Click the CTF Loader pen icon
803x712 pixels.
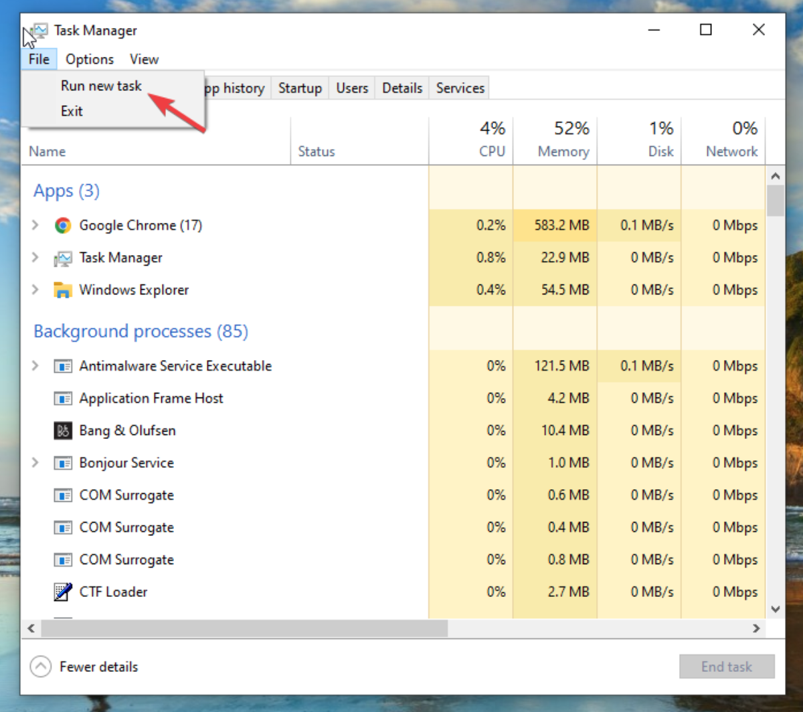click(63, 592)
